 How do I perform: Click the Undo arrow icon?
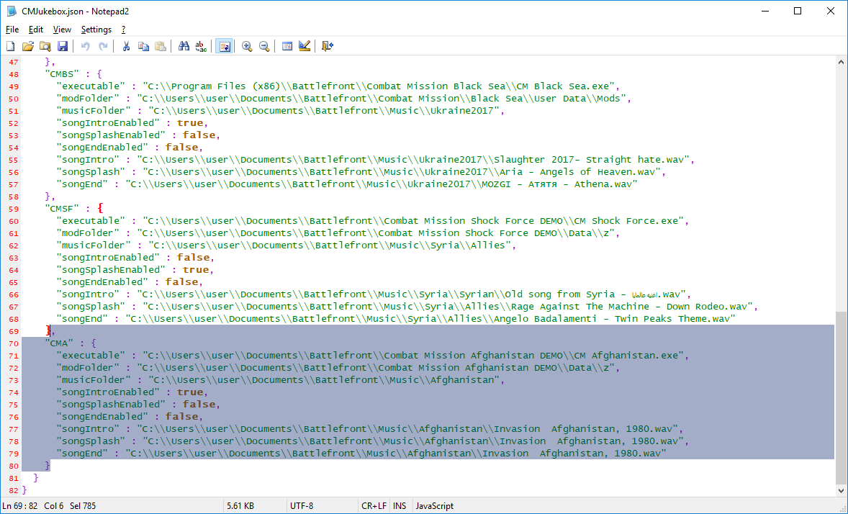(85, 47)
